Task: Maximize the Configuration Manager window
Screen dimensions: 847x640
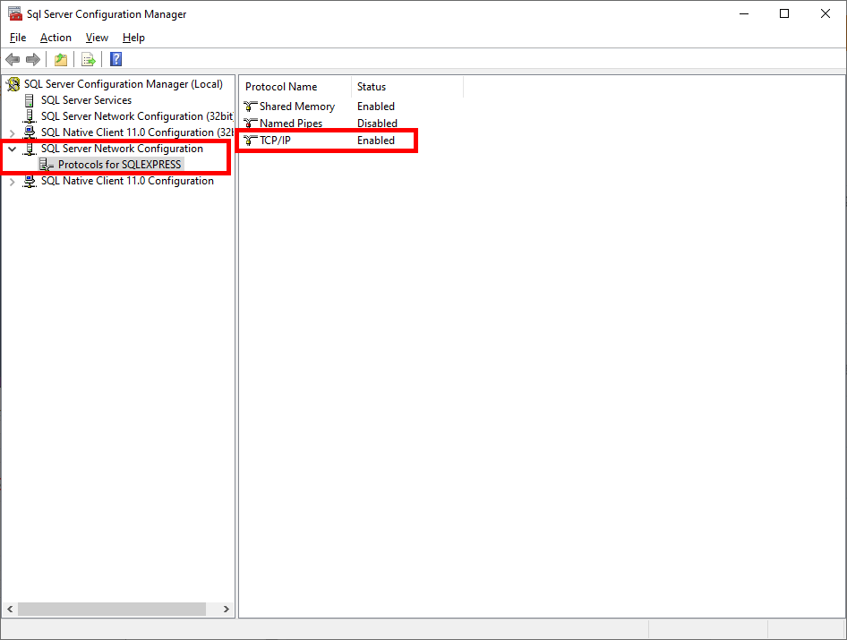Action: 784,14
